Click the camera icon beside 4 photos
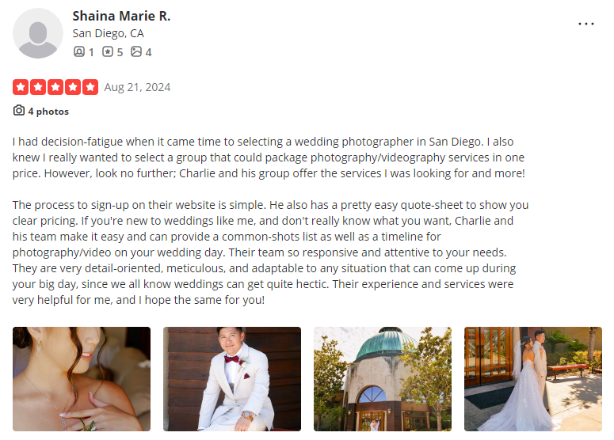614x440 pixels. [x=19, y=111]
